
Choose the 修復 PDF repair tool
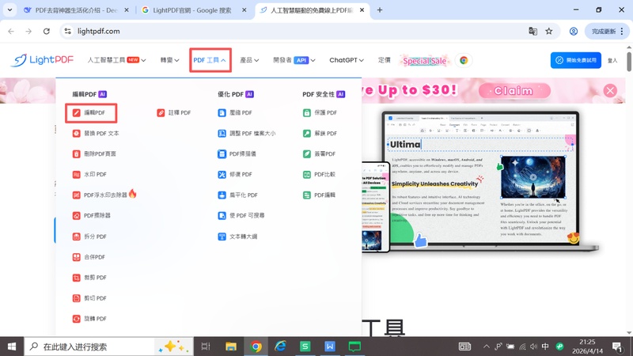[x=235, y=174]
